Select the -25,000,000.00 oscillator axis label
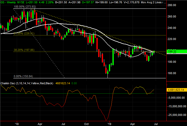This screenshot has width=187, height=126. pos(177,115)
